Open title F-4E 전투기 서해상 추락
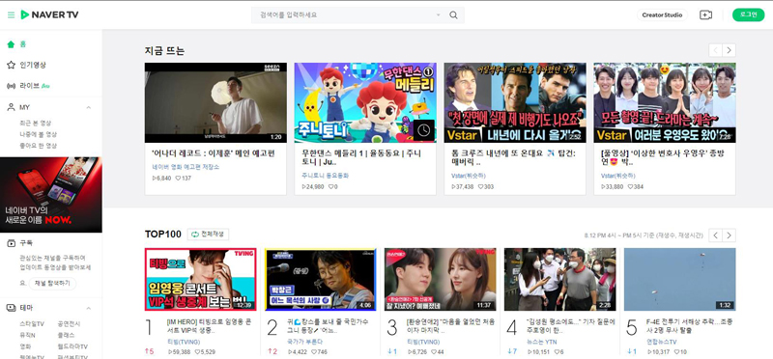Screen dimensions: 773x359 (x=689, y=326)
